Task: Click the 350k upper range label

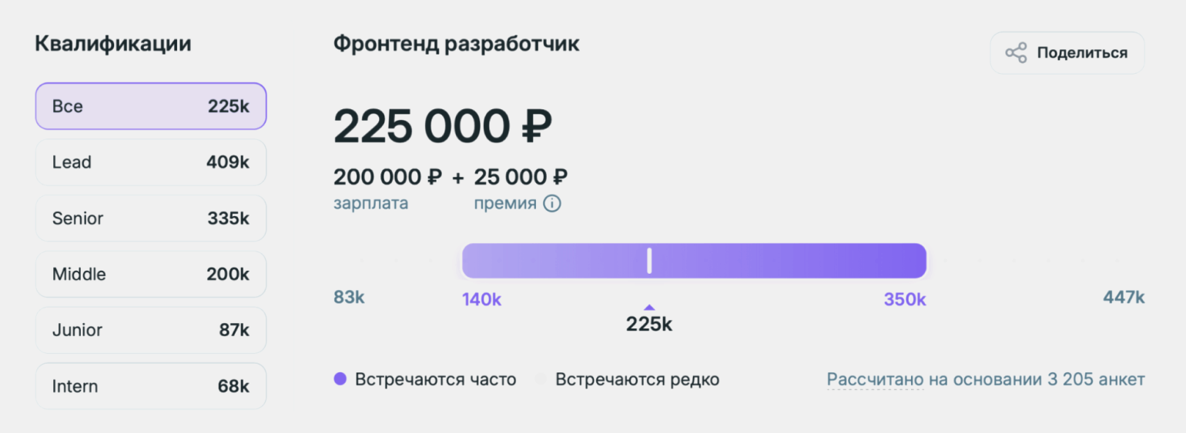Action: coord(905,299)
